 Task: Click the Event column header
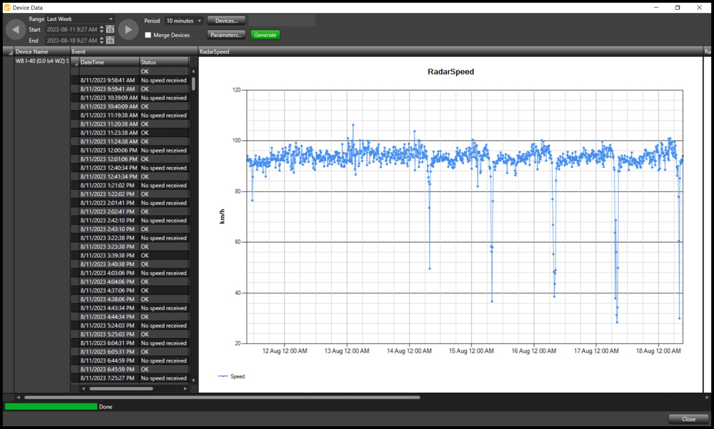pos(134,51)
